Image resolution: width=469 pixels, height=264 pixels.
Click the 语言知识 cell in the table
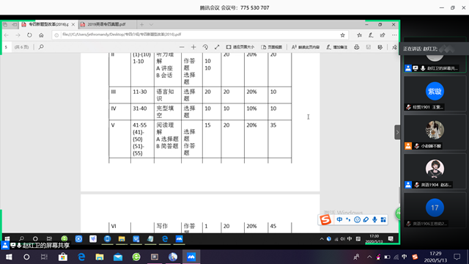[x=168, y=95]
